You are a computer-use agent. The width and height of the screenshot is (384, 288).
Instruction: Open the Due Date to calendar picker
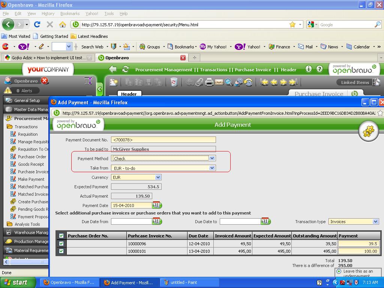pyautogui.click(x=265, y=221)
